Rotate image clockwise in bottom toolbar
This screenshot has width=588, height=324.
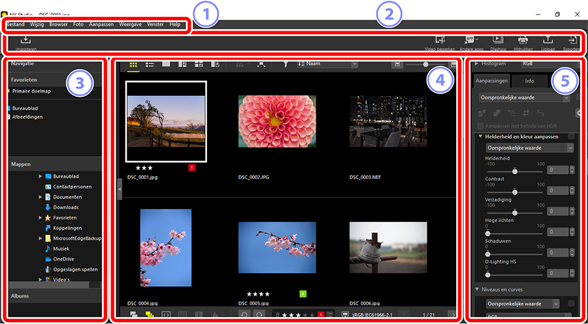pos(258,316)
